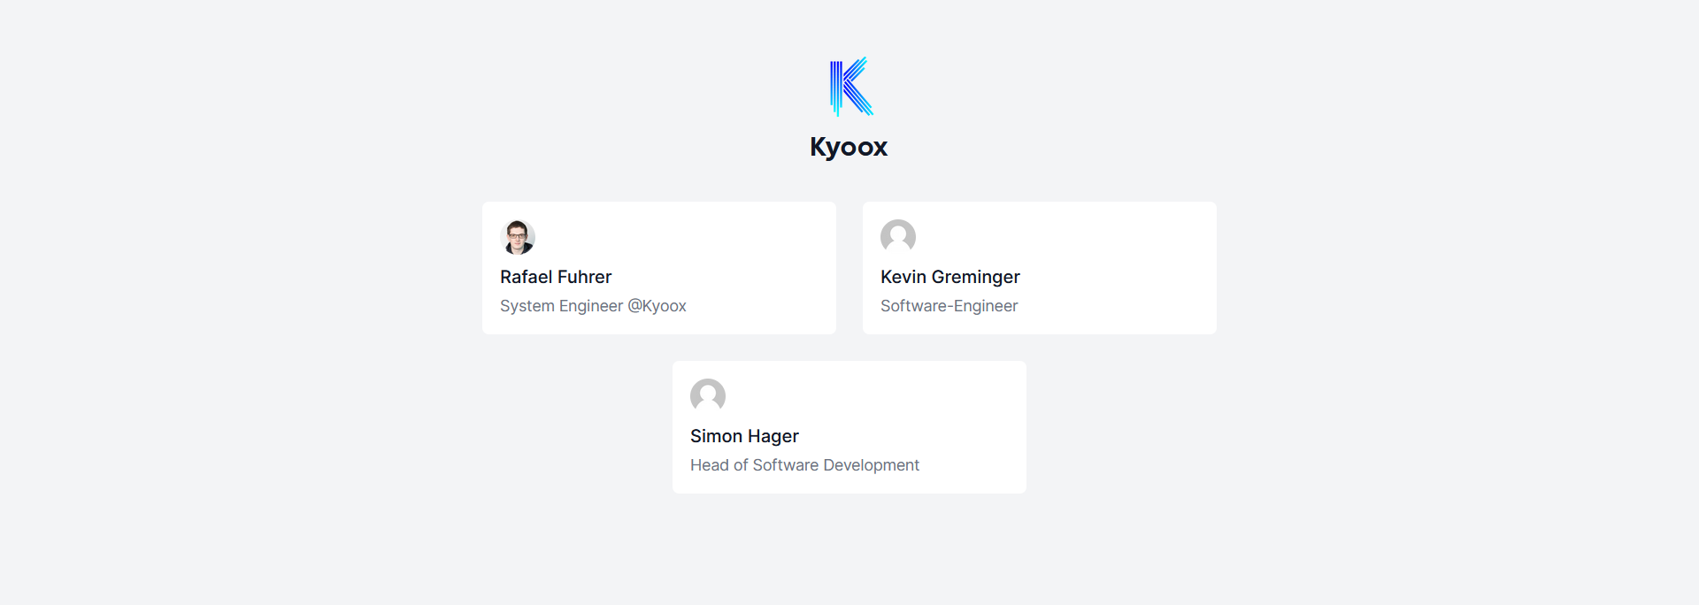
Task: Open Rafael Fuhrer's profile photo
Action: [518, 237]
